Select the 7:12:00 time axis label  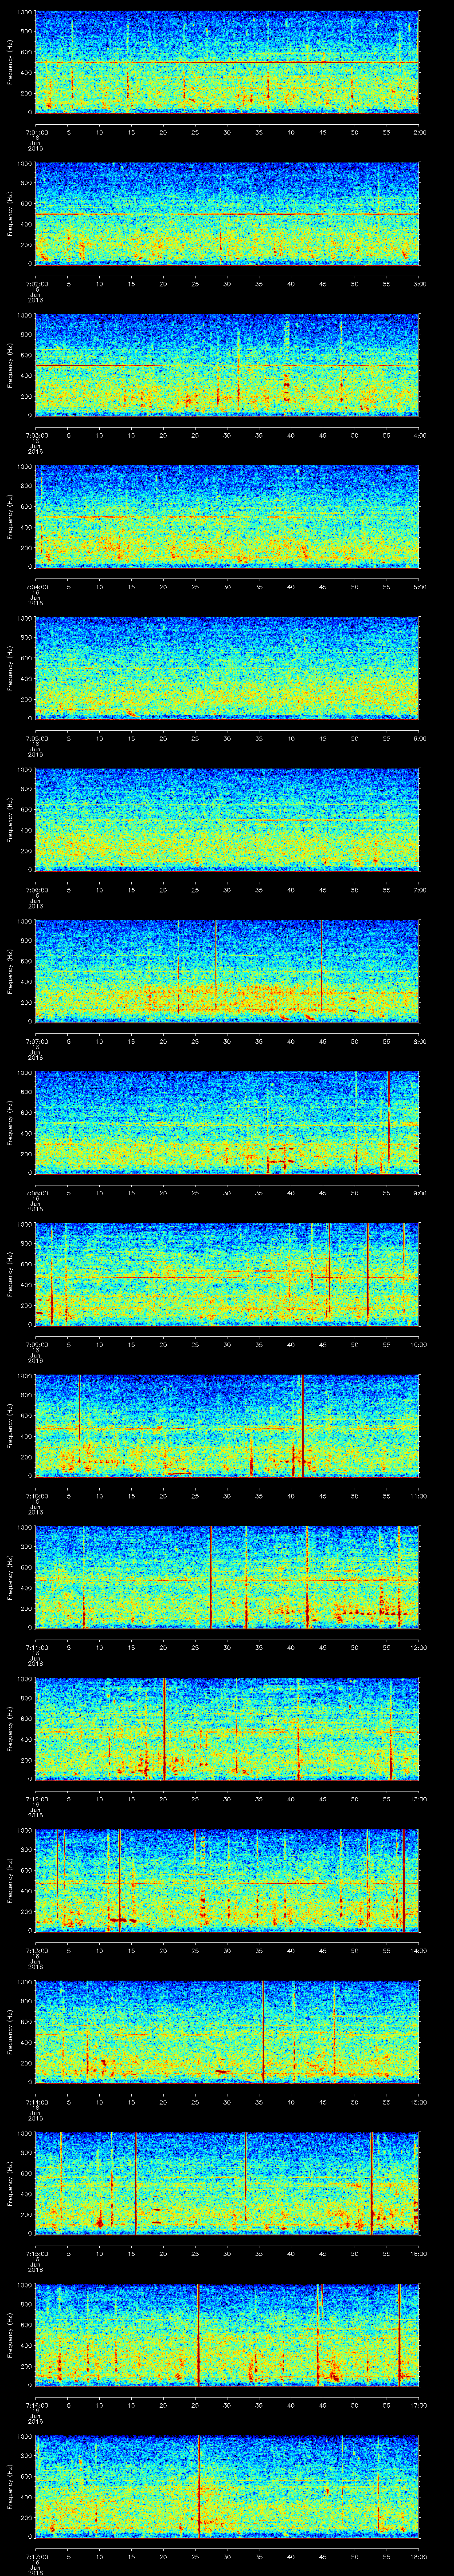[x=36, y=1799]
